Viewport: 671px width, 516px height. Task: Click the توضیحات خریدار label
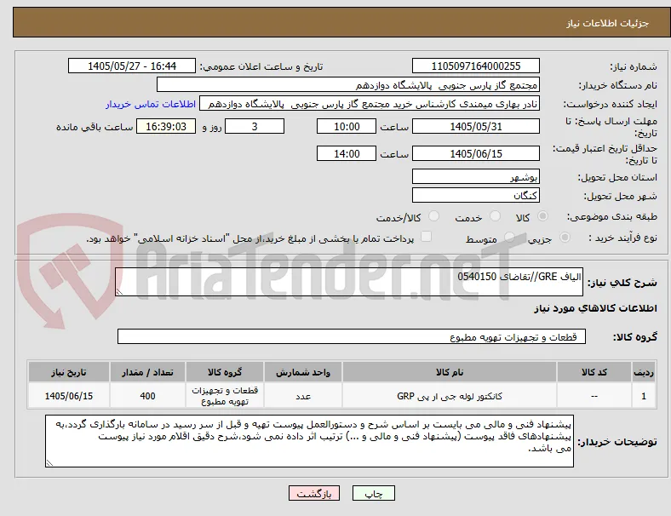click(x=617, y=442)
